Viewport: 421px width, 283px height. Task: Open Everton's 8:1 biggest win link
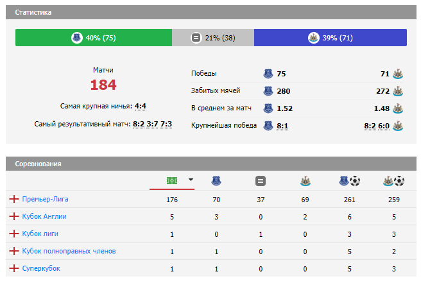point(282,125)
